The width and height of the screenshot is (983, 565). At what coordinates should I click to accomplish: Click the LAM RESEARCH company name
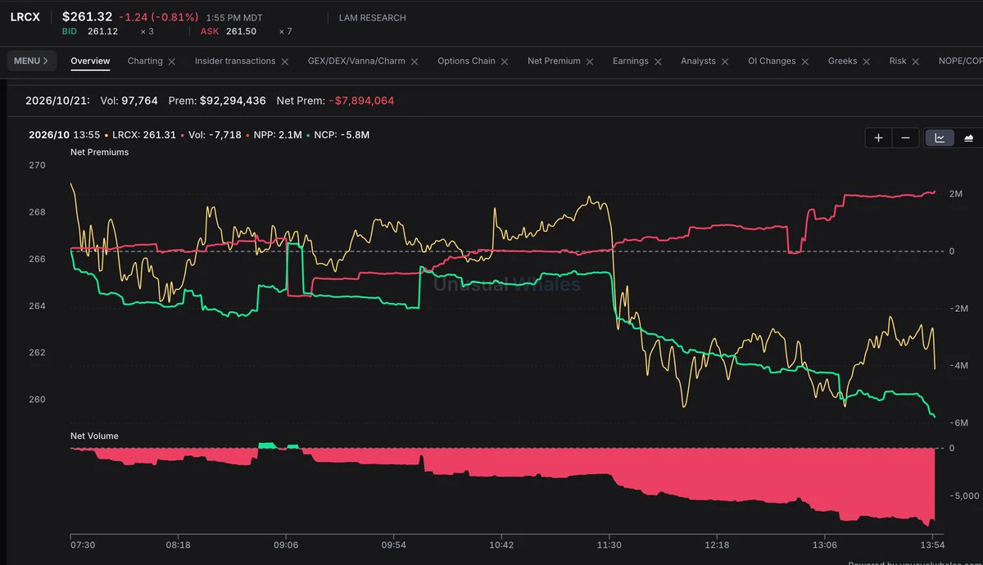[372, 18]
